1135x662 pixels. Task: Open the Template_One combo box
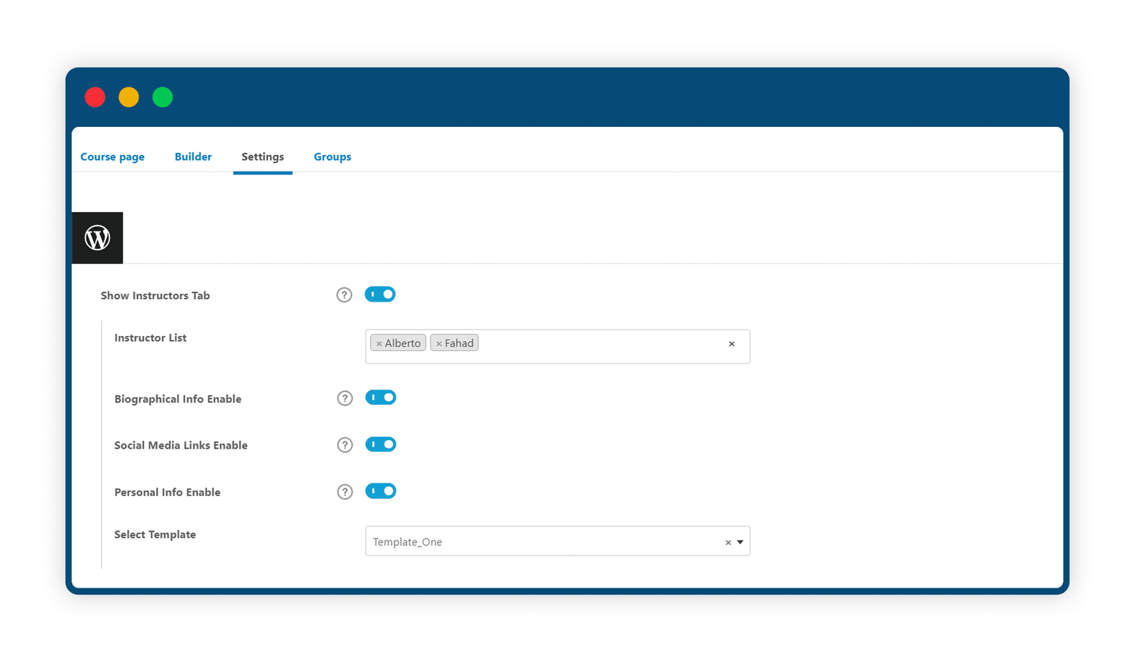pos(558,541)
